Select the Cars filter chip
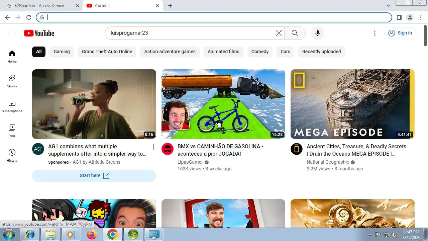The image size is (428, 241). pos(285,52)
